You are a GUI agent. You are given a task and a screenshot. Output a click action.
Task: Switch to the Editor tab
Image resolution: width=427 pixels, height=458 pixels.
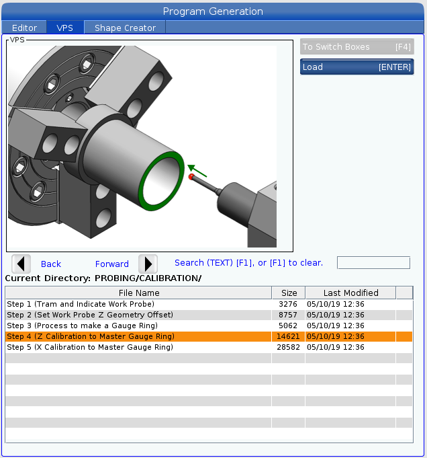[25, 28]
